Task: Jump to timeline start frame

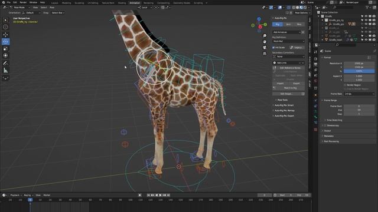Action: (x=148, y=195)
